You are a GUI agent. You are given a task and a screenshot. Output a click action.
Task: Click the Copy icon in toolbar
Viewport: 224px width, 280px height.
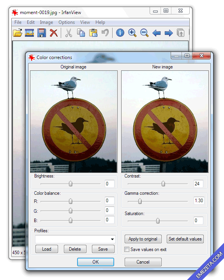pos(81,33)
